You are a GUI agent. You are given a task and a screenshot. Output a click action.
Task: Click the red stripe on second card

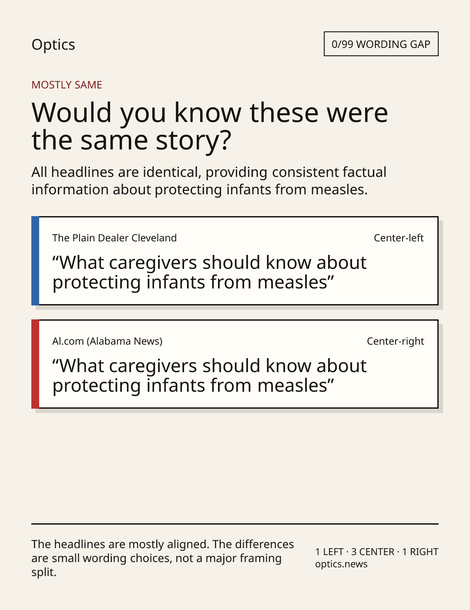pos(35,364)
